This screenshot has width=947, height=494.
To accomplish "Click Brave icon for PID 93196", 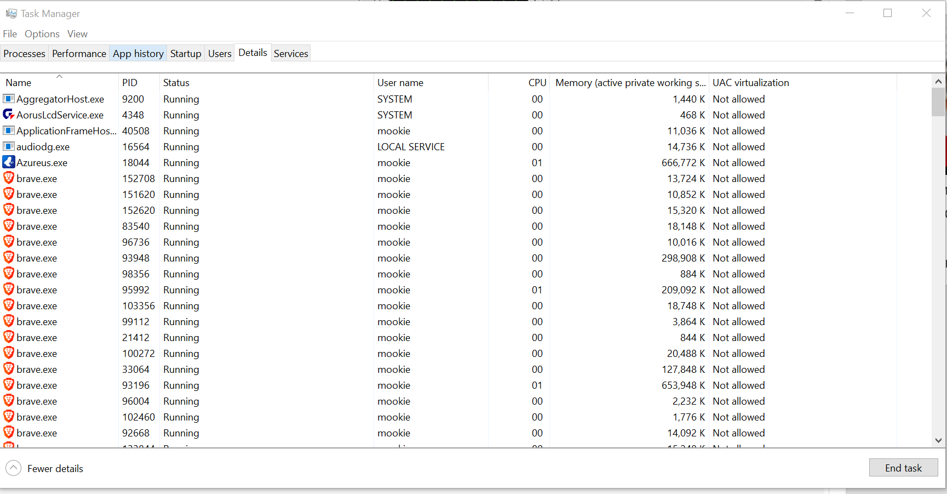I will tap(9, 385).
